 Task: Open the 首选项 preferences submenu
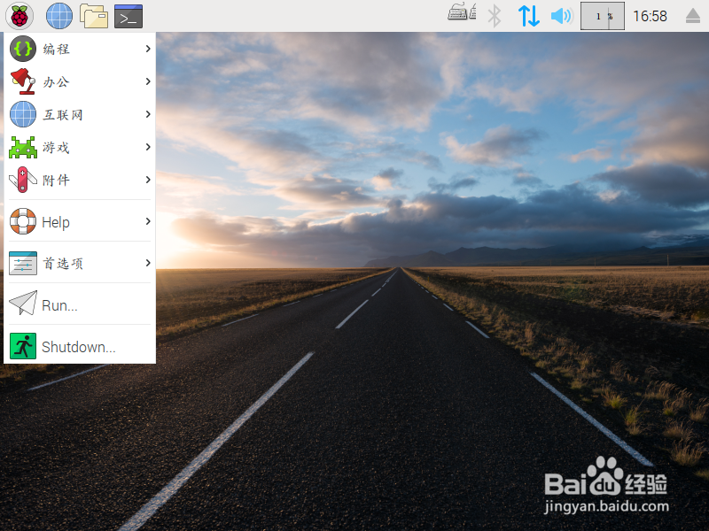coord(80,263)
